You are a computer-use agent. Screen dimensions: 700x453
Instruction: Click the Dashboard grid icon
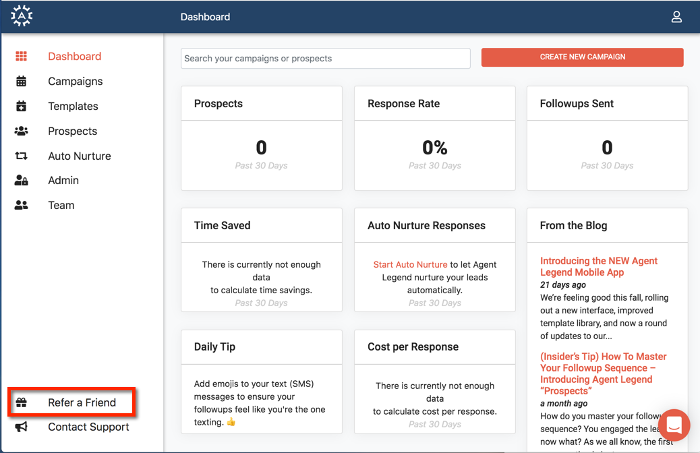[22, 57]
